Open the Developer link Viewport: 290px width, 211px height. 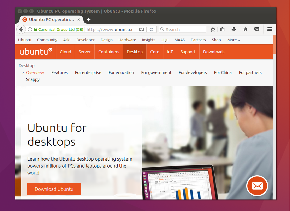[85, 40]
